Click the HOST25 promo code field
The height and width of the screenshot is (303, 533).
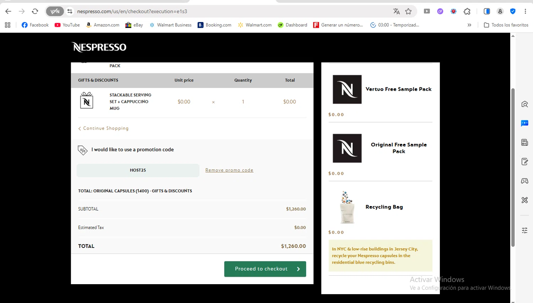click(138, 170)
